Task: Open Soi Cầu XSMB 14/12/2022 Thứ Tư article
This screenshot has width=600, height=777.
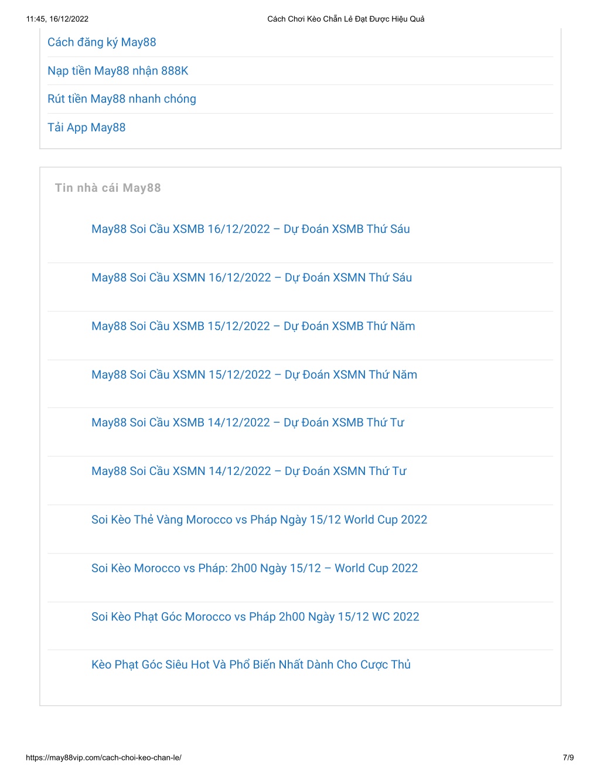Action: click(248, 423)
